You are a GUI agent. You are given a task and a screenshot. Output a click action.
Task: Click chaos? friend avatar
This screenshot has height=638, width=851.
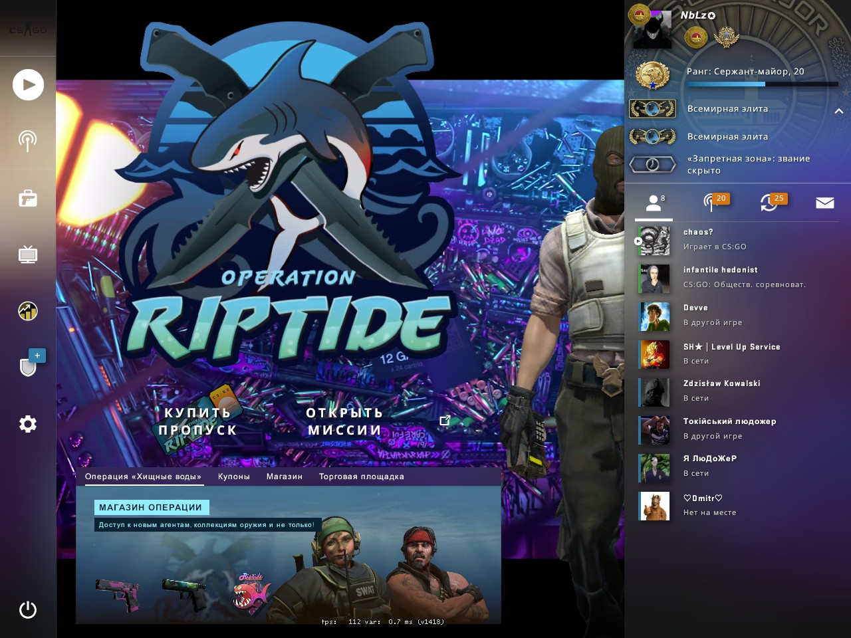[654, 241]
